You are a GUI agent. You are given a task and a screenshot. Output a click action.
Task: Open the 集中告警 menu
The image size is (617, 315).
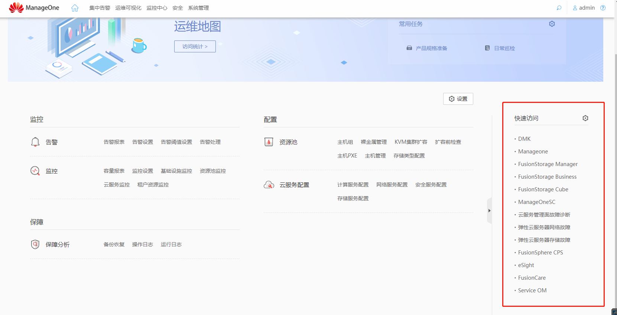click(x=100, y=8)
